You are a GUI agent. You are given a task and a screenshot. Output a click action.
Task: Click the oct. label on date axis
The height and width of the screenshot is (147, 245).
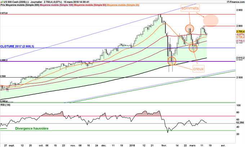[41, 146]
